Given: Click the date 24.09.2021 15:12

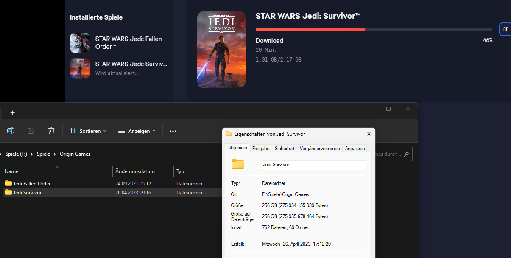Looking at the screenshot, I should 133,184.
